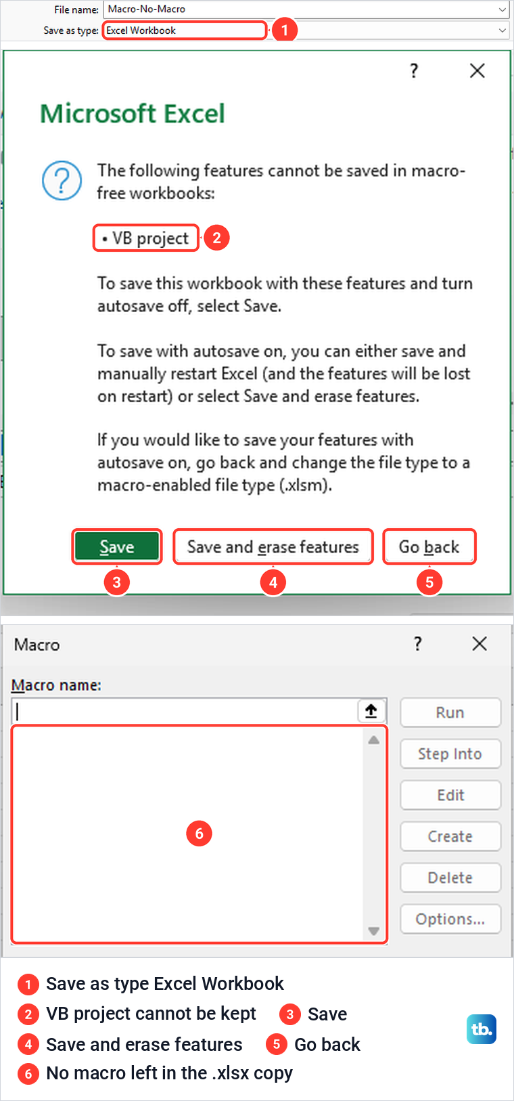
Task: Click the blue question icon in Excel dialog
Action: coord(62,181)
